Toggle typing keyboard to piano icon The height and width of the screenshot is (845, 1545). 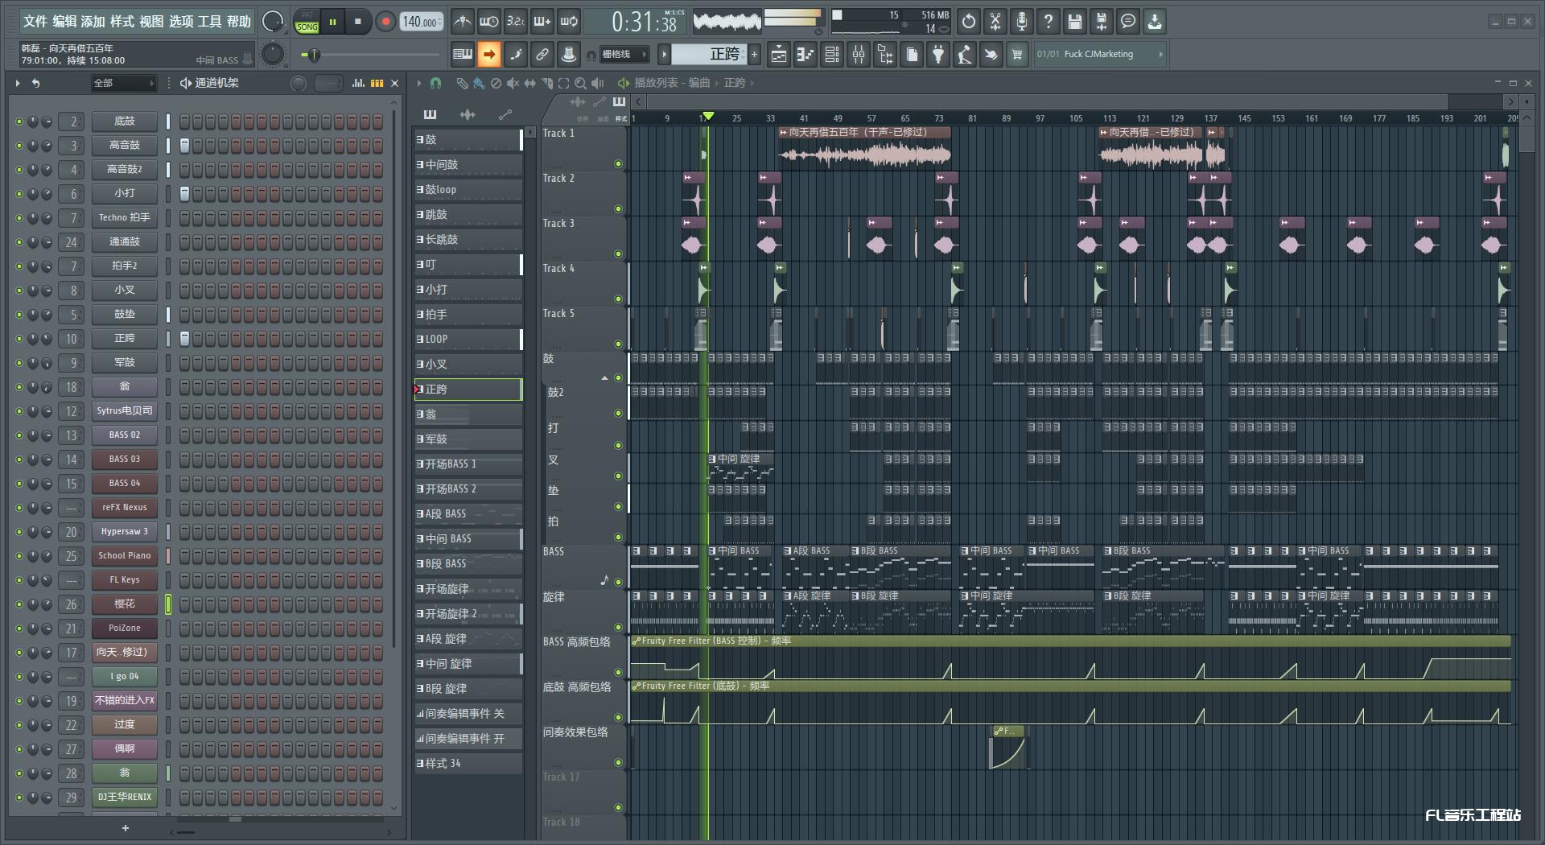pos(463,55)
